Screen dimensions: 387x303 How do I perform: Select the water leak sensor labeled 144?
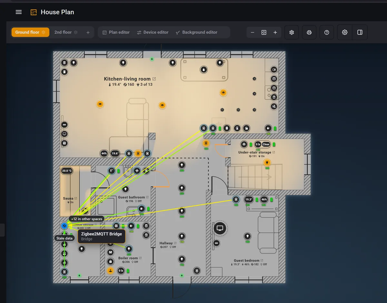pyautogui.click(x=131, y=226)
